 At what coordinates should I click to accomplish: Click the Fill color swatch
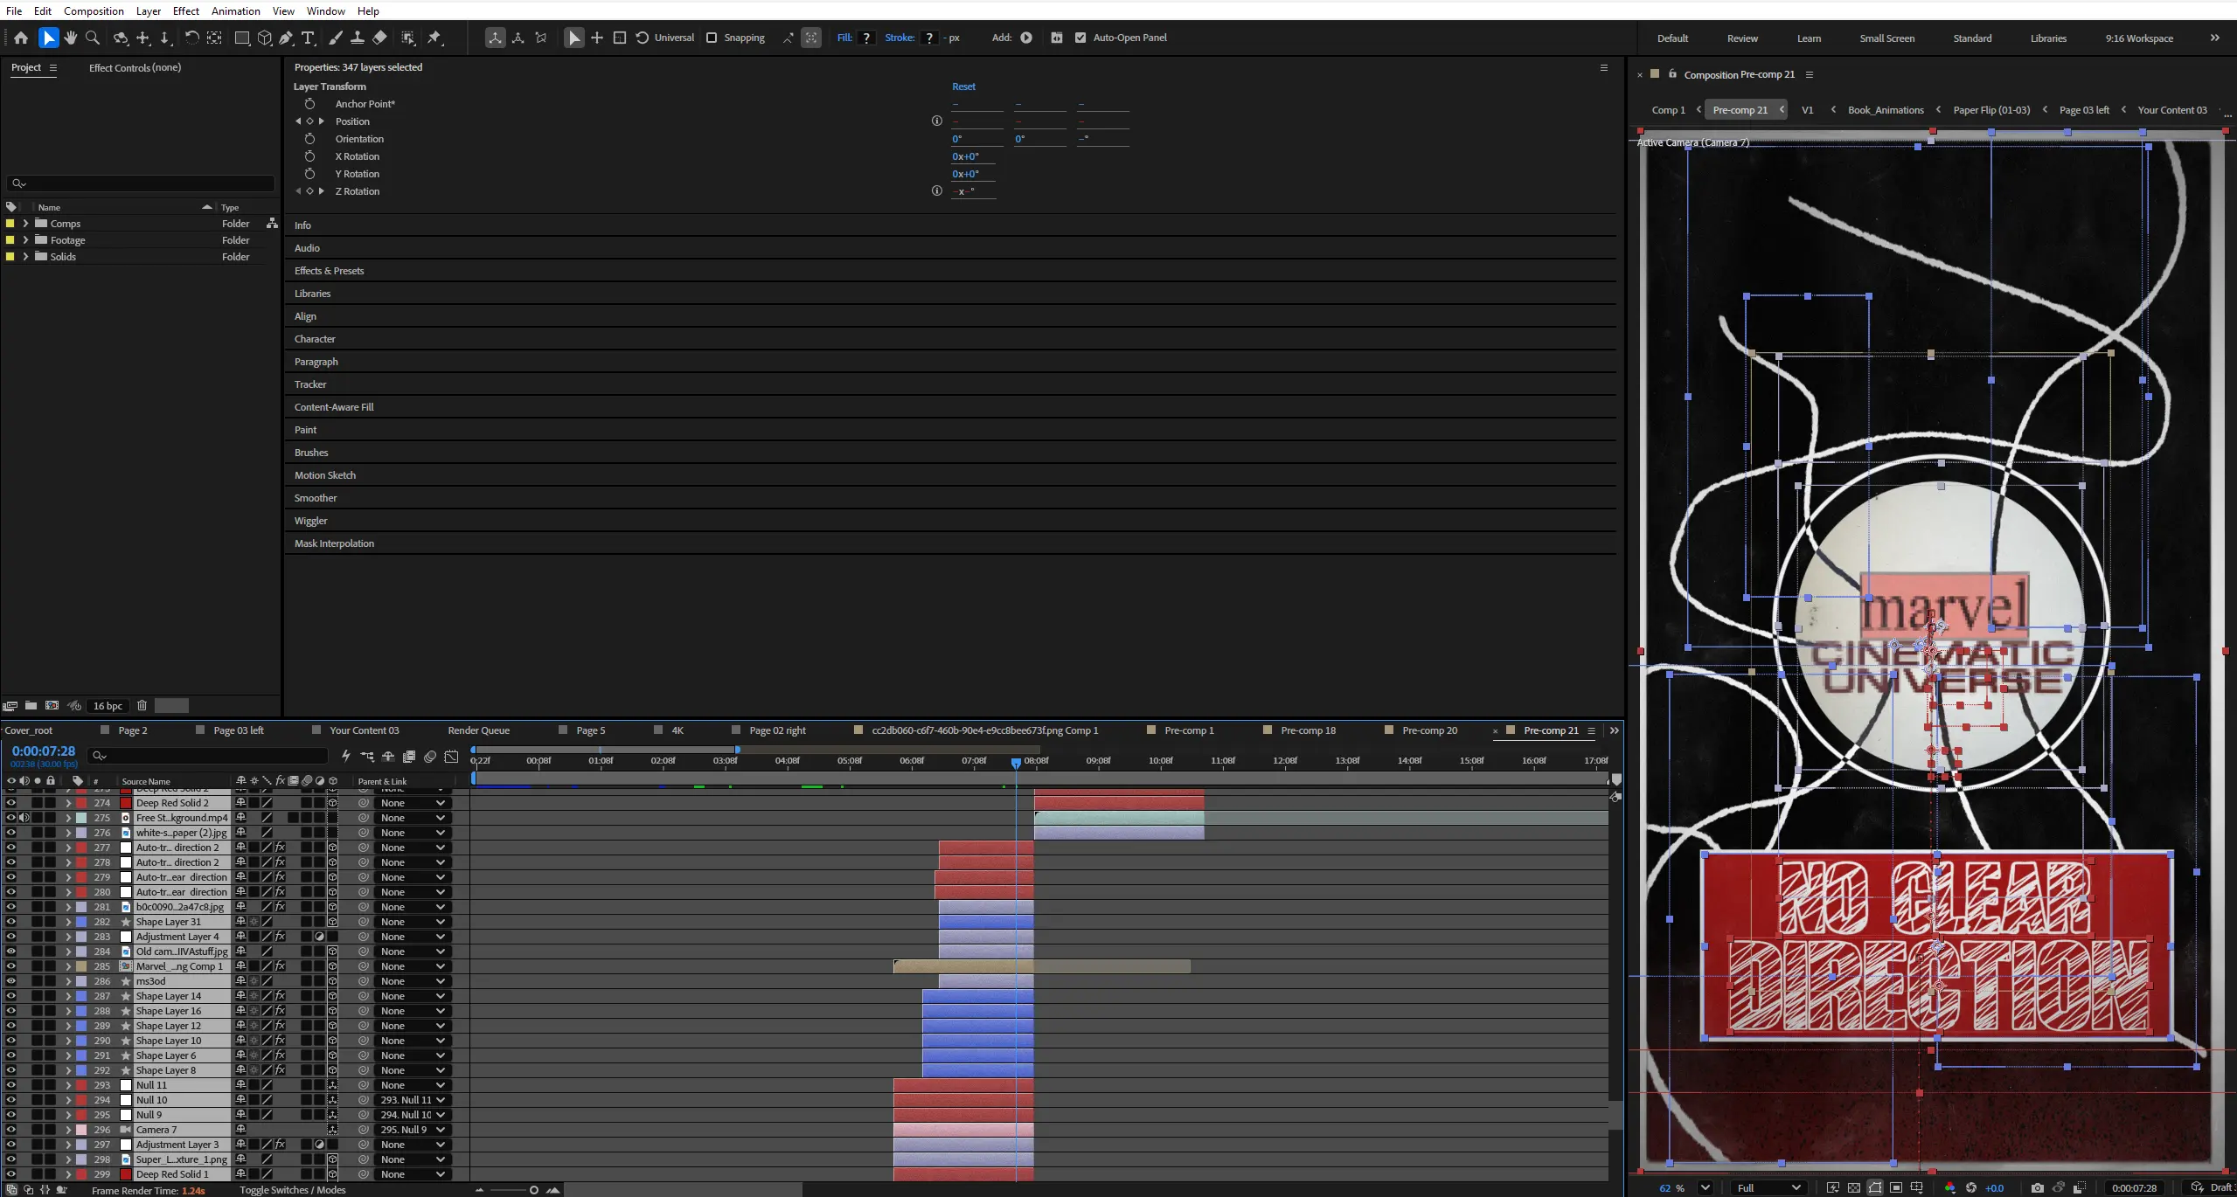point(866,38)
